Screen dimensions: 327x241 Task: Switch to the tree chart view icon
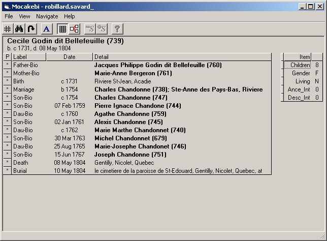(x=74, y=29)
